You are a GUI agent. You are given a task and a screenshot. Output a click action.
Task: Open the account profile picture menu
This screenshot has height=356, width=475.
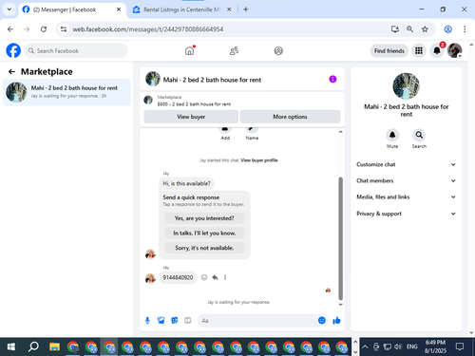click(454, 50)
